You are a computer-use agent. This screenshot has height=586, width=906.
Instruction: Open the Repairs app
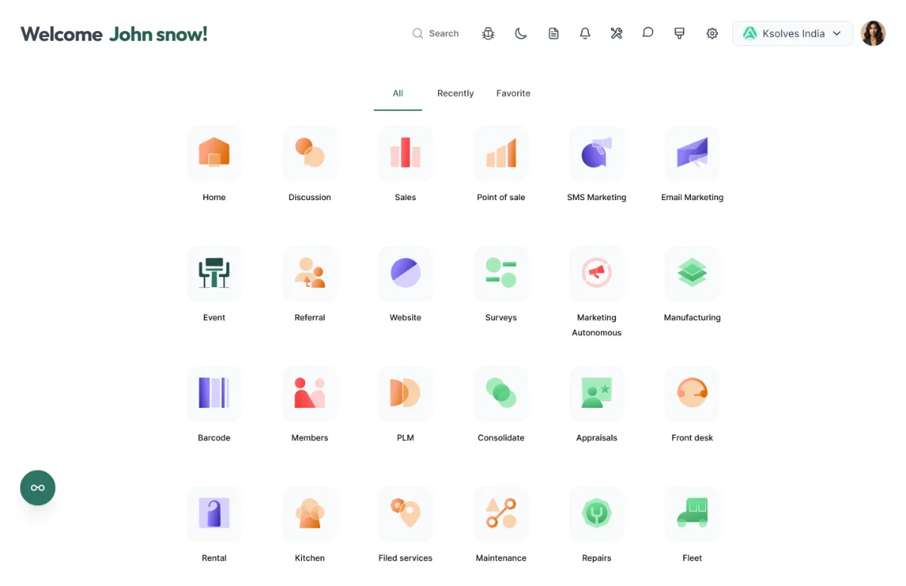click(x=596, y=514)
